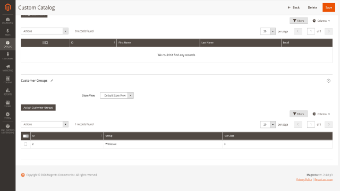
Task: Click next page arrow in customers grid
Action: point(328,31)
